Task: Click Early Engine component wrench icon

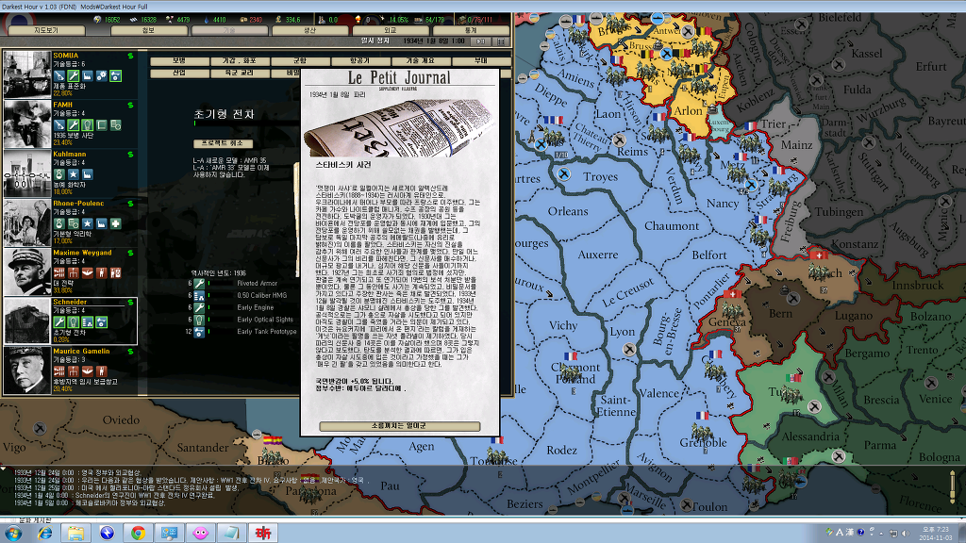Action: [199, 308]
